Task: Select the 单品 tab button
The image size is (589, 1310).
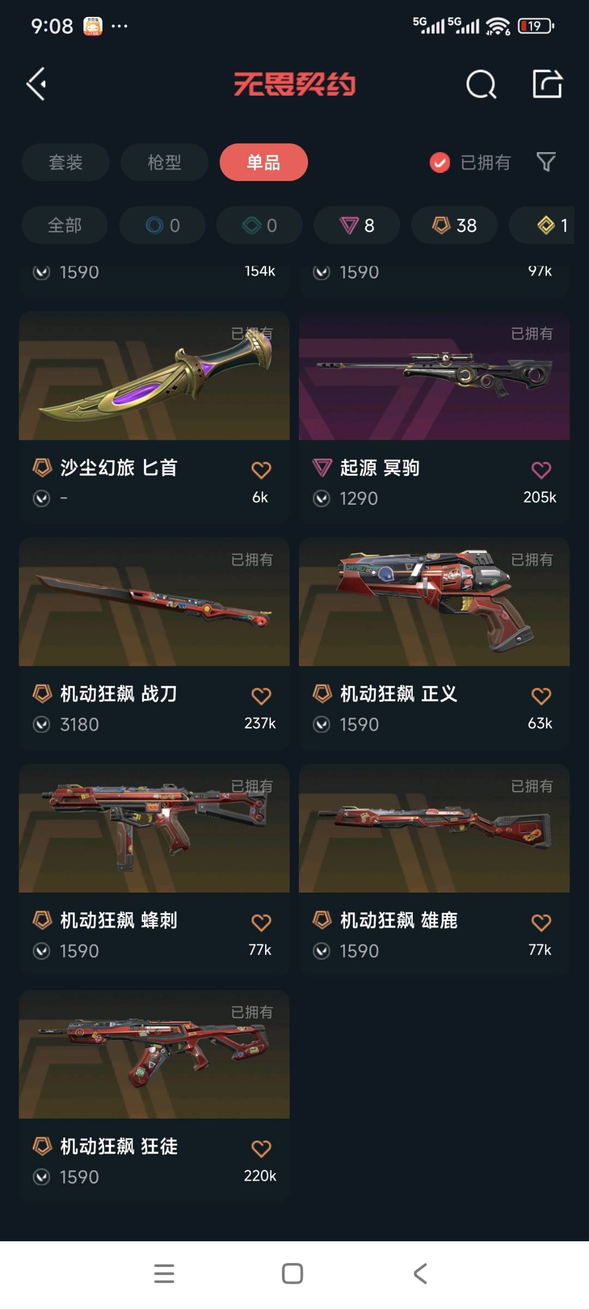Action: click(263, 162)
